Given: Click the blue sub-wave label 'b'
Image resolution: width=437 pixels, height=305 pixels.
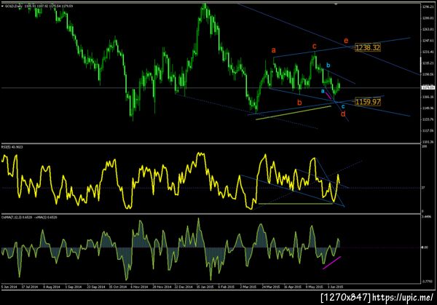Looking at the screenshot, I should point(328,66).
